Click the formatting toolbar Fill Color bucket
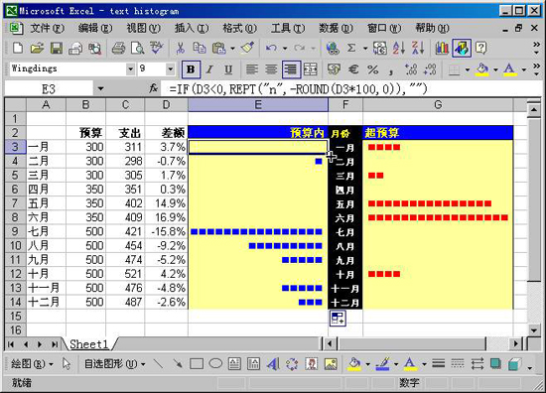This screenshot has width=546, height=393. click(482, 69)
